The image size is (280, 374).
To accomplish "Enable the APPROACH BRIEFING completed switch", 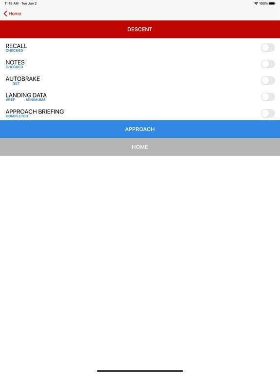I will pyautogui.click(x=268, y=113).
